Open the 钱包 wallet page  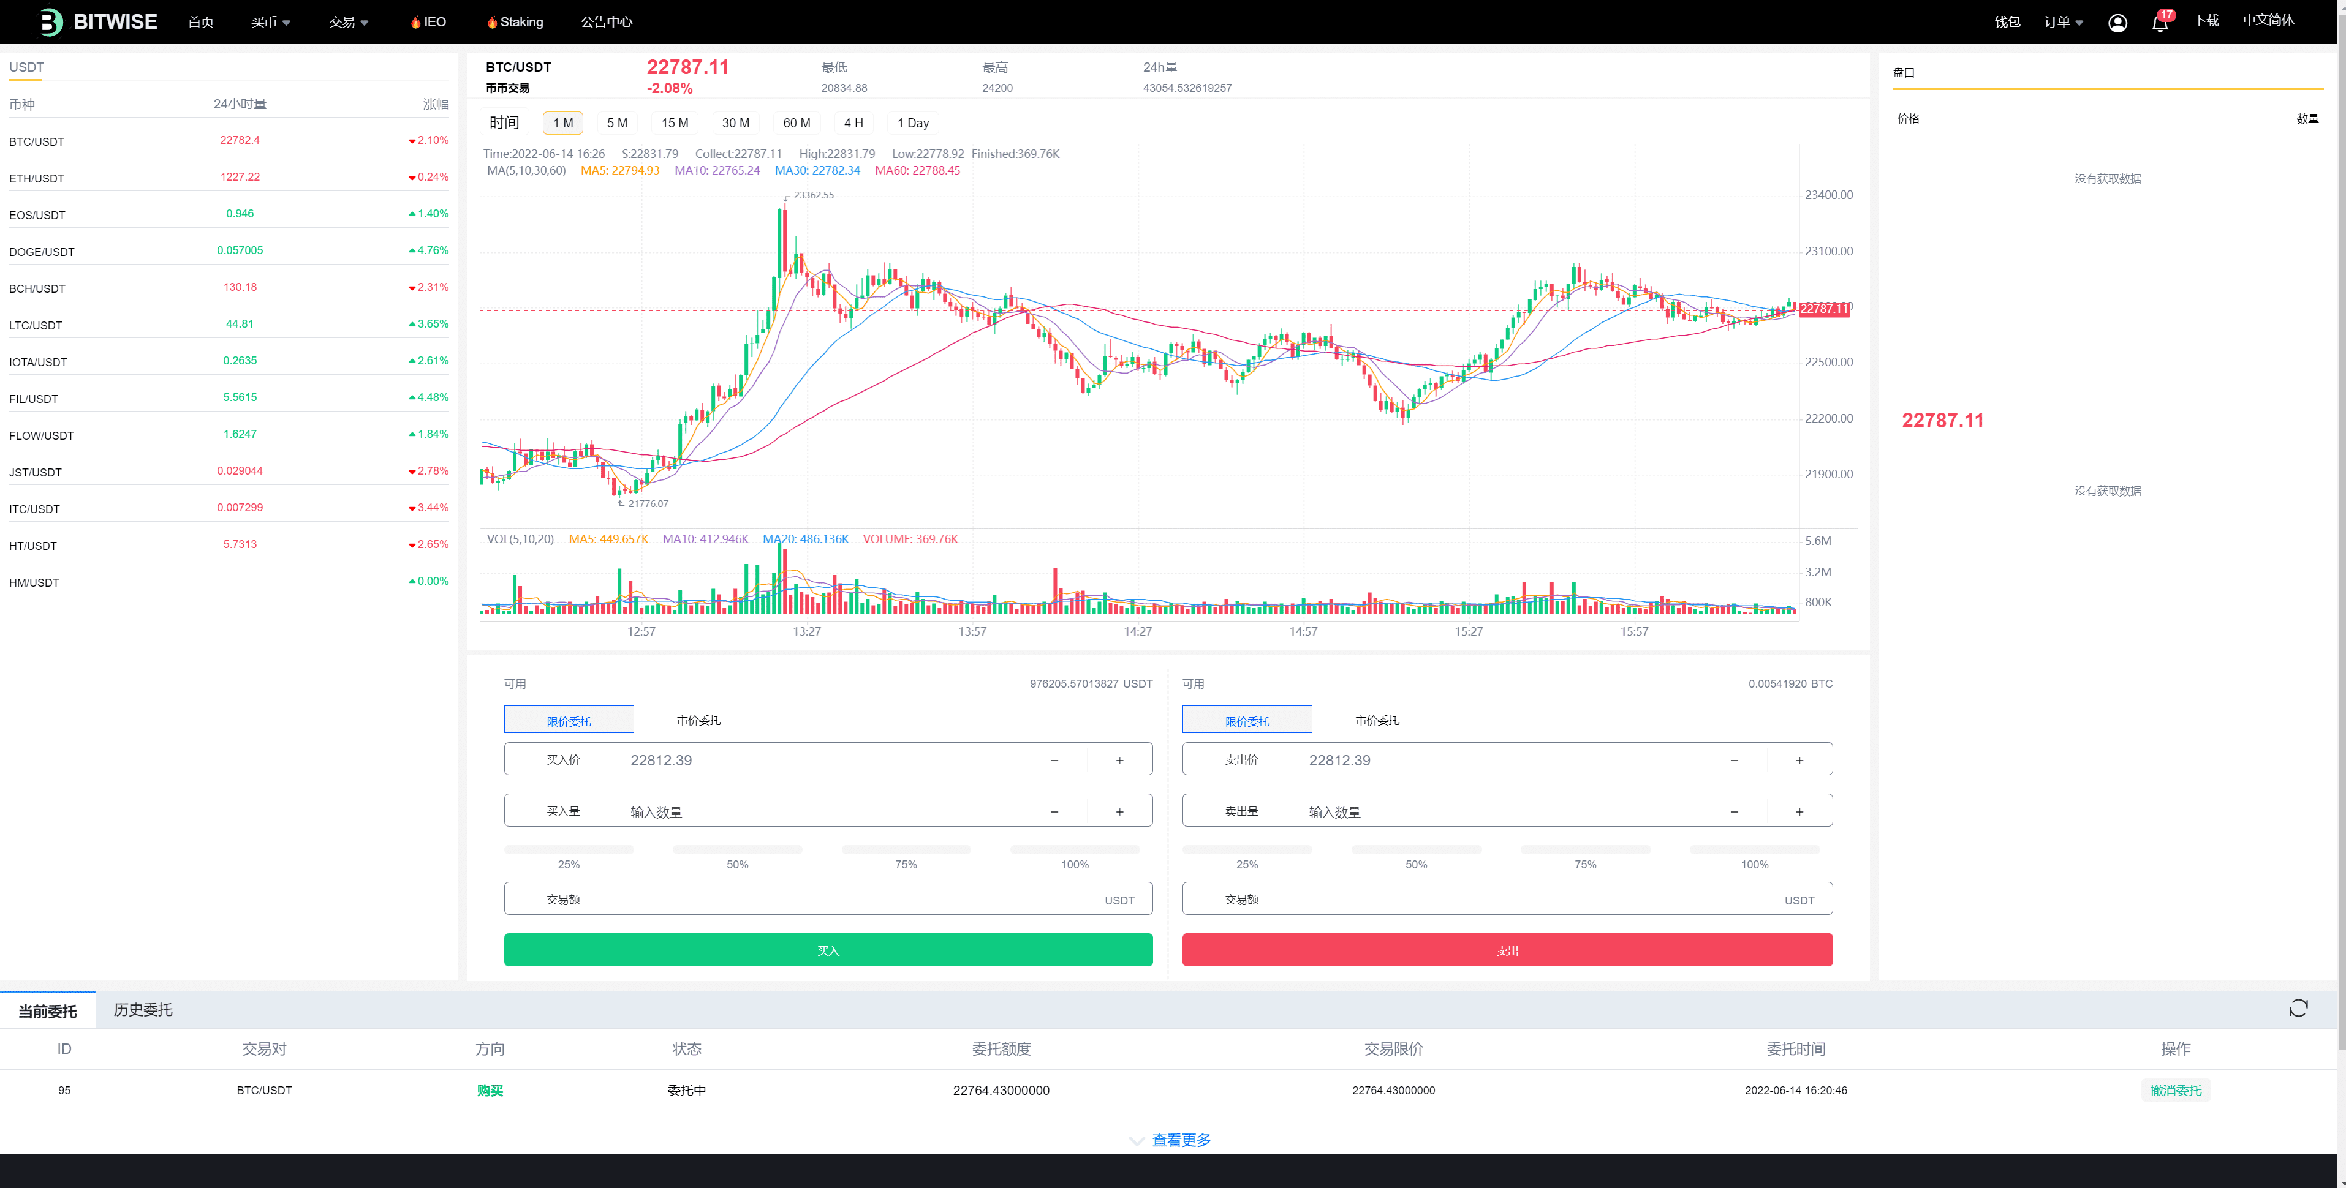(2007, 22)
